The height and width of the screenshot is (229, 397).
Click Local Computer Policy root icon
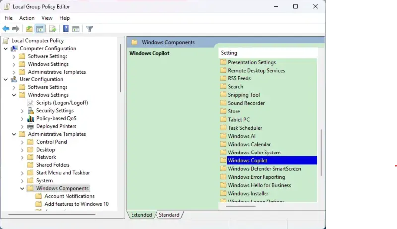(6, 41)
